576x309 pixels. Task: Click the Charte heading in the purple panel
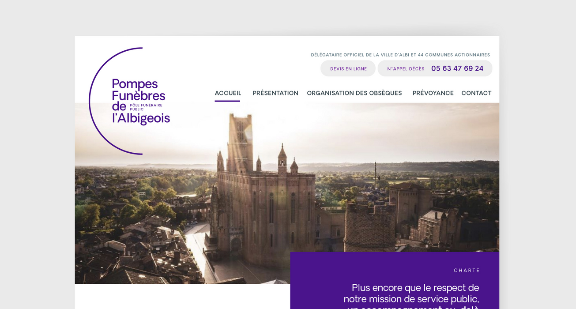(x=467, y=271)
